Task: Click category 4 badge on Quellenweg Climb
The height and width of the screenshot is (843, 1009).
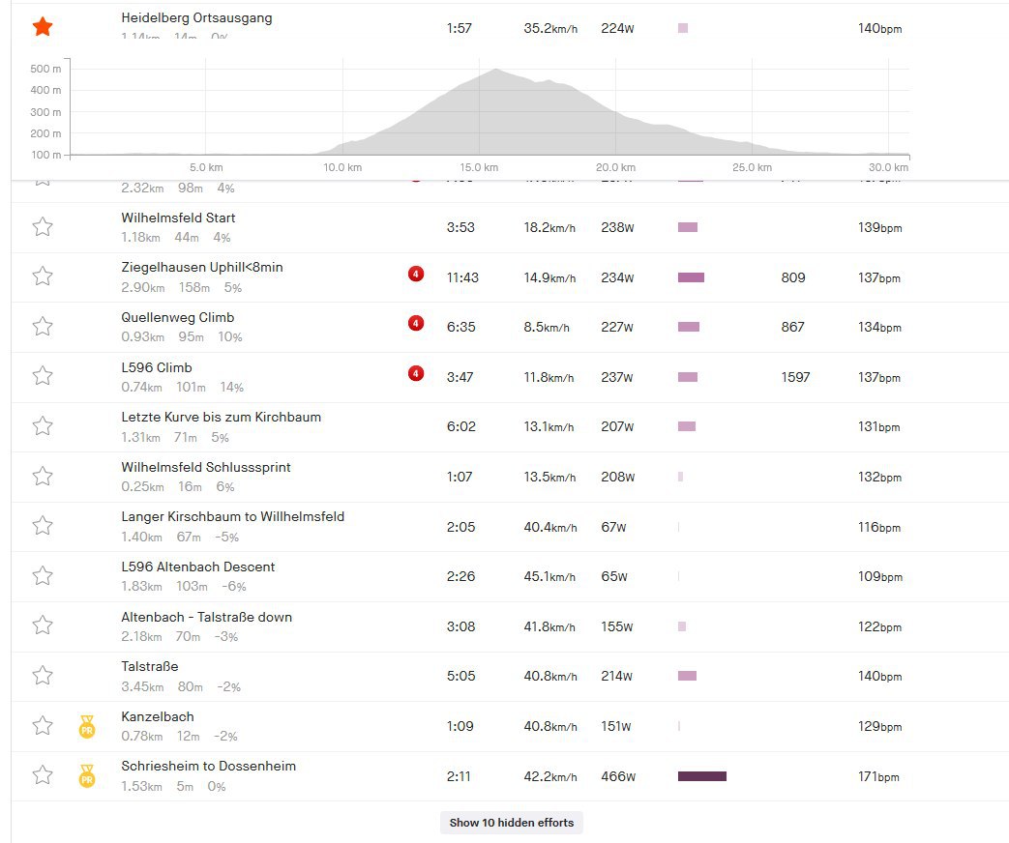Action: point(416,324)
